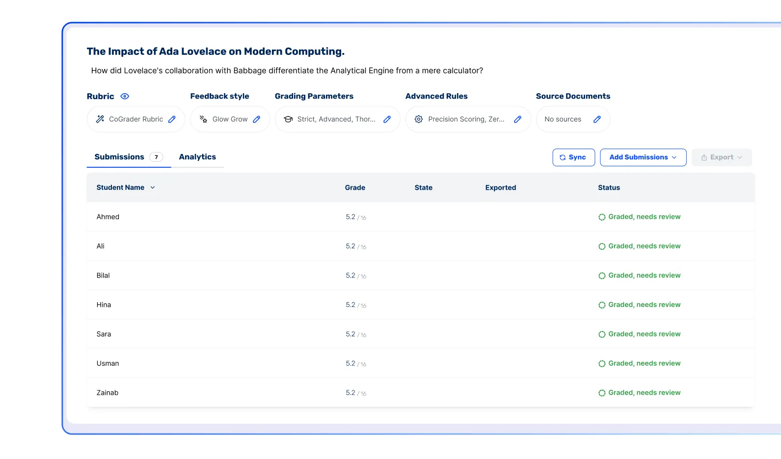Sort by Student Name chevron

153,187
